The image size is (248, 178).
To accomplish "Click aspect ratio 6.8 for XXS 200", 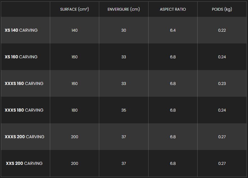I will coord(173,163).
